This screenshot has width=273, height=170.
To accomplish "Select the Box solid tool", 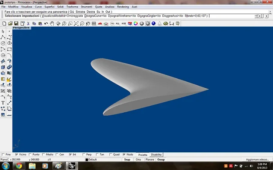I will [x=3, y=67].
